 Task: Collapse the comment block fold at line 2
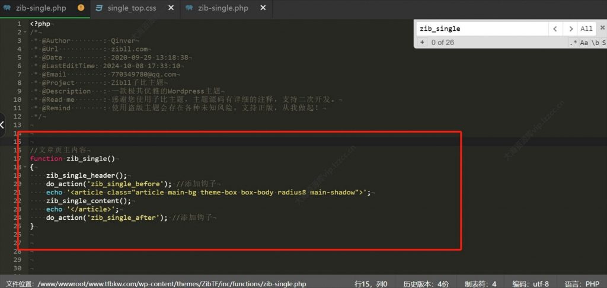(25, 32)
